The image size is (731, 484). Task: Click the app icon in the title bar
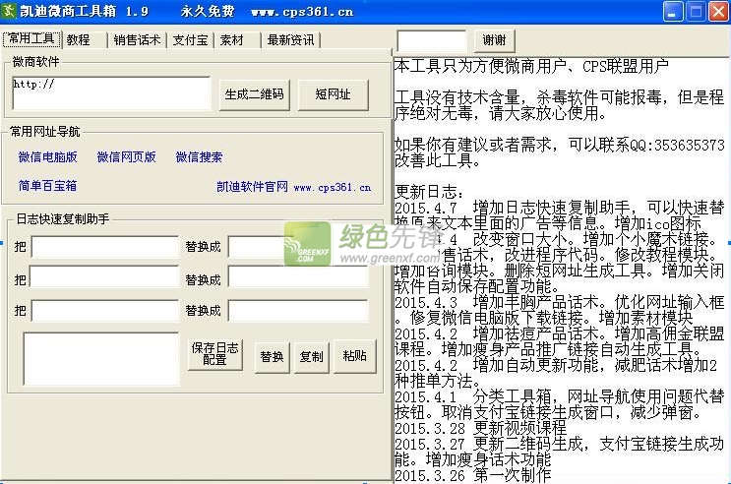coord(9,11)
